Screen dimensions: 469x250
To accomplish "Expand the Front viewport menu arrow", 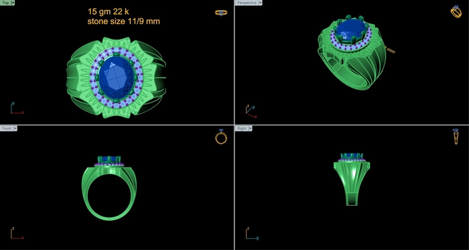I will point(15,128).
